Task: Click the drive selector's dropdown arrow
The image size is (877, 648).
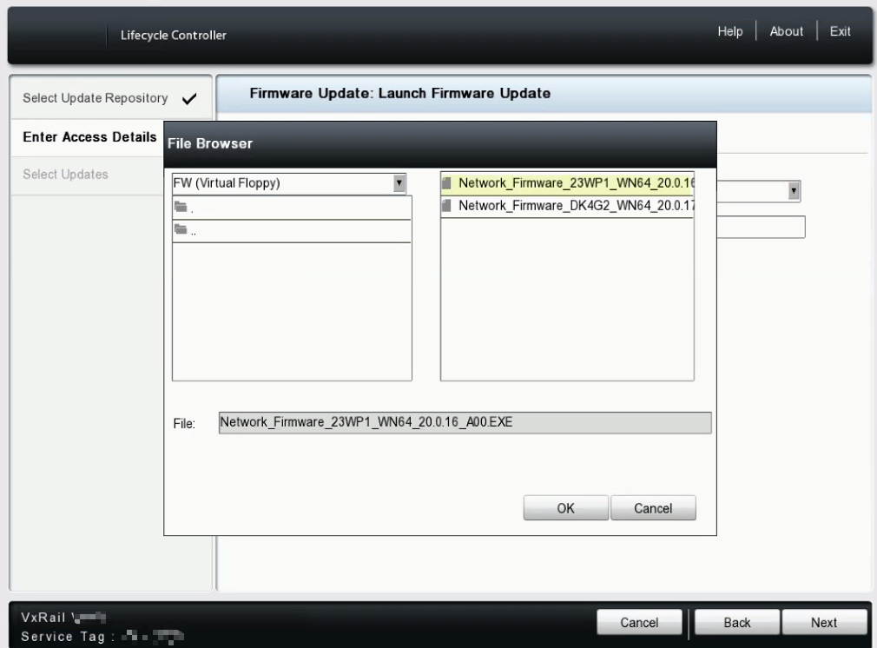Action: [399, 182]
